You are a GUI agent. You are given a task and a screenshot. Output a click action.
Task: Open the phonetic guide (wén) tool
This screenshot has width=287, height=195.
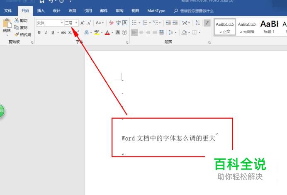tap(118, 23)
